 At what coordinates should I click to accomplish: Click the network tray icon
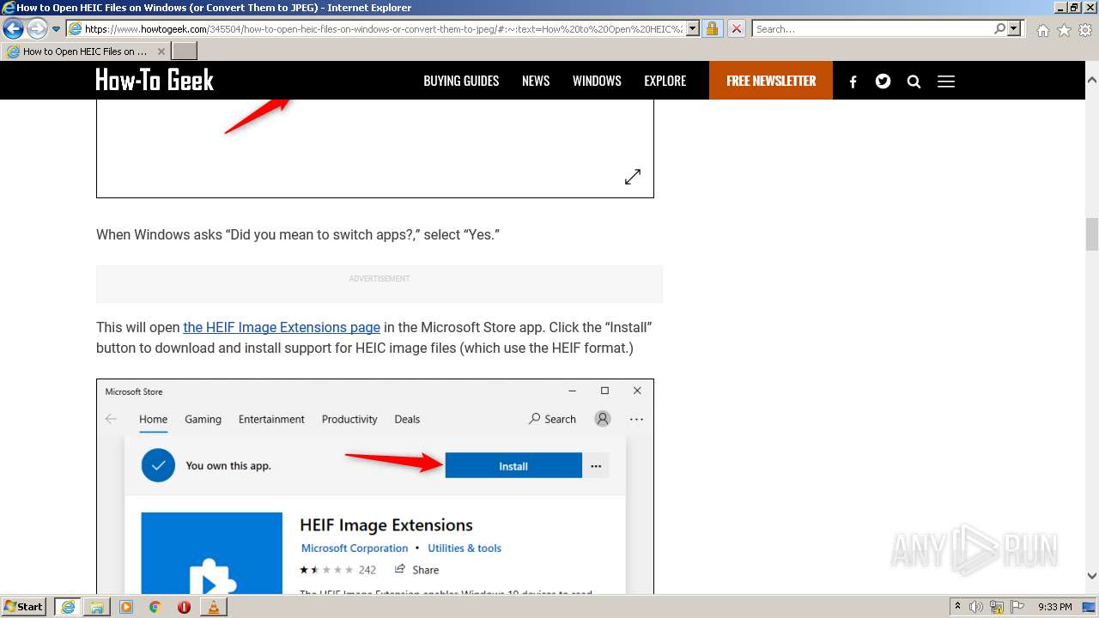click(997, 607)
